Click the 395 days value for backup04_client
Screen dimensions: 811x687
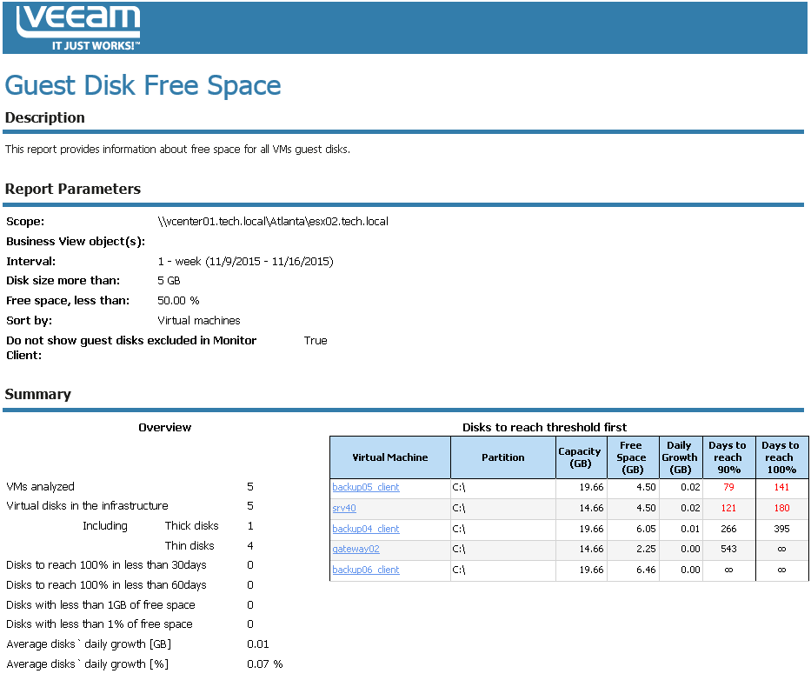781,529
